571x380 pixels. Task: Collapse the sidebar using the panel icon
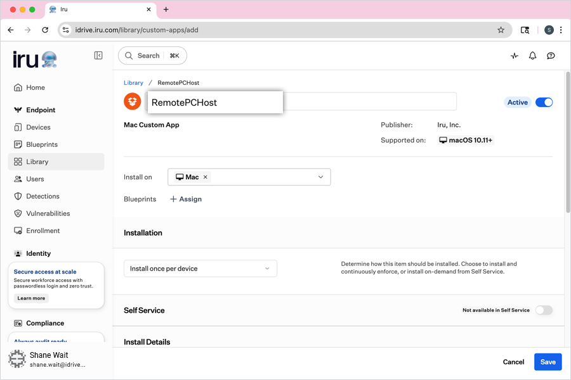pyautogui.click(x=98, y=56)
